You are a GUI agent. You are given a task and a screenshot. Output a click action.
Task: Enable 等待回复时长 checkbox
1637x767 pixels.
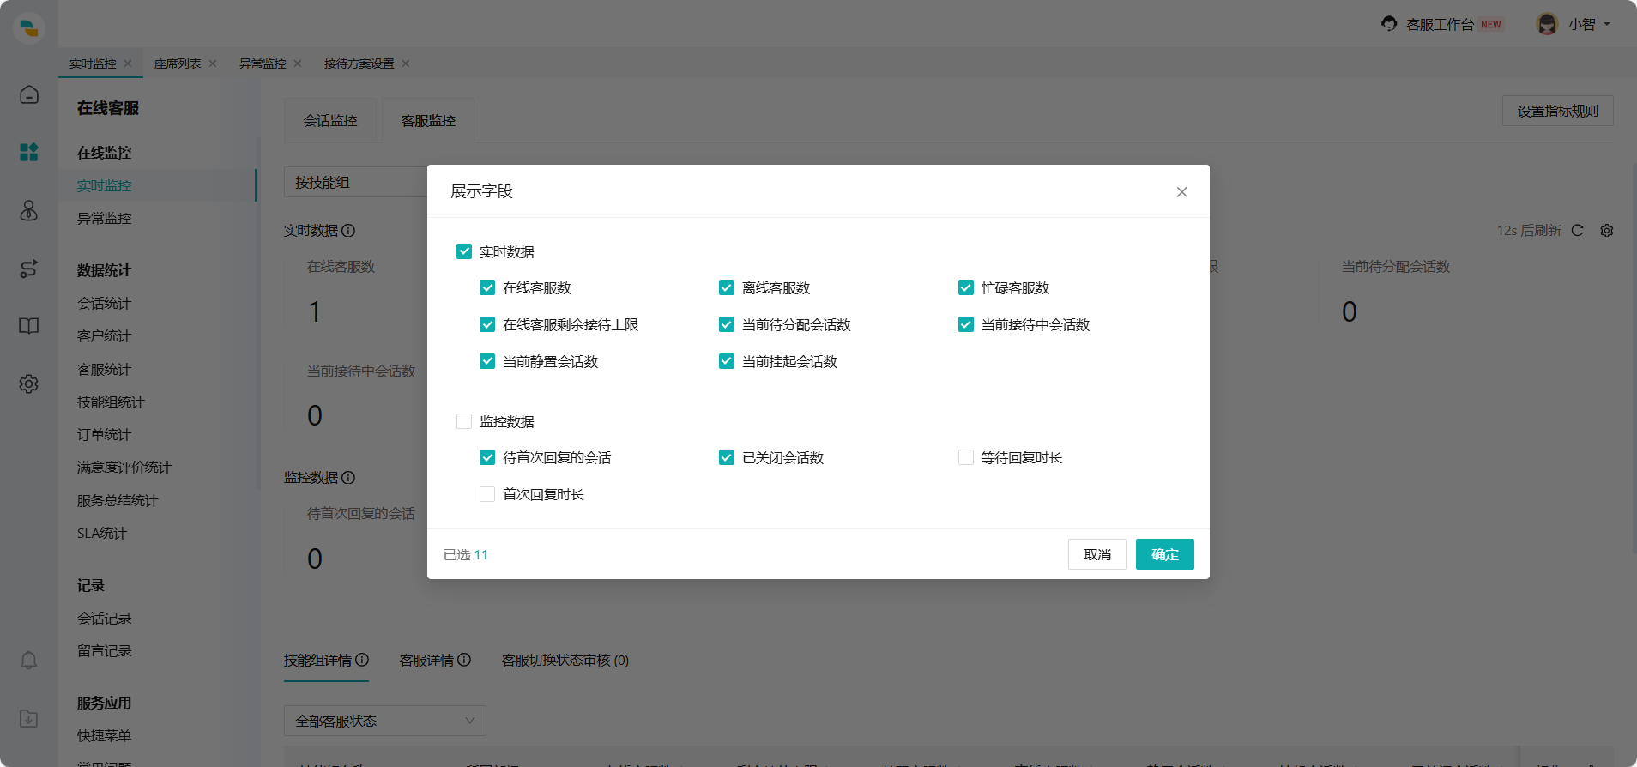[x=966, y=457]
